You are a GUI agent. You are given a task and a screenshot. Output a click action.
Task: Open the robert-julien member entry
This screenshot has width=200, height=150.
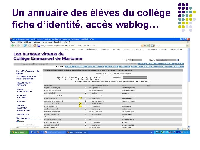(51, 106)
